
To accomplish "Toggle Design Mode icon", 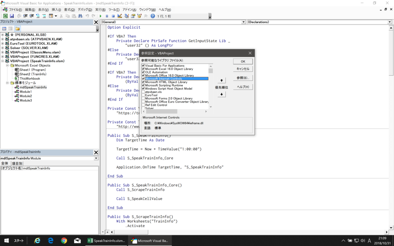I will point(120,16).
